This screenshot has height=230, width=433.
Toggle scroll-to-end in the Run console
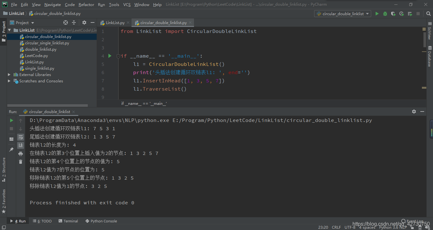tap(21, 145)
